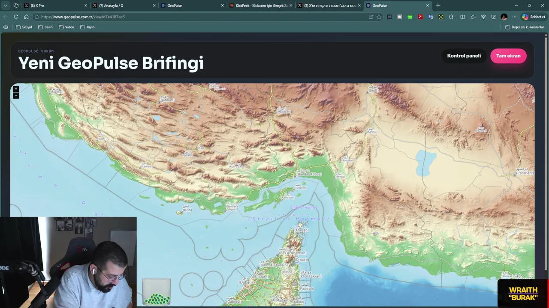Viewport: 549px width, 308px height.
Task: Add this page to favorites with star
Action: pyautogui.click(x=379, y=17)
